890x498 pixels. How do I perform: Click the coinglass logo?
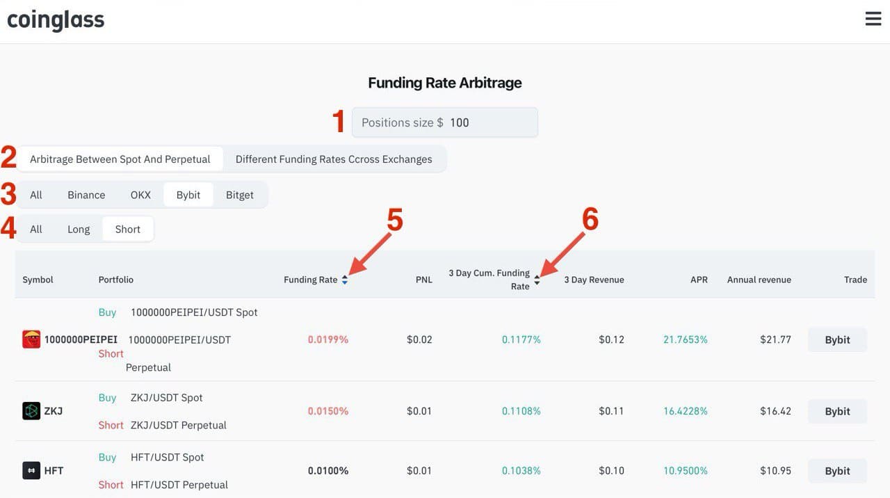(x=56, y=20)
